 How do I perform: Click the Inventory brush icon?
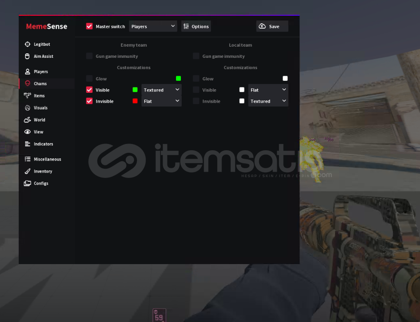[x=27, y=171]
